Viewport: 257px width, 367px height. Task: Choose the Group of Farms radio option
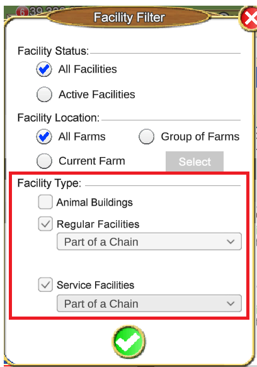coord(146,136)
